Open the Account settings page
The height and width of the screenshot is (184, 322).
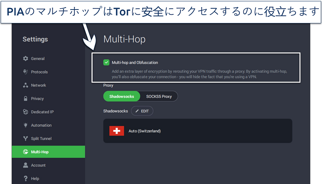click(38, 165)
